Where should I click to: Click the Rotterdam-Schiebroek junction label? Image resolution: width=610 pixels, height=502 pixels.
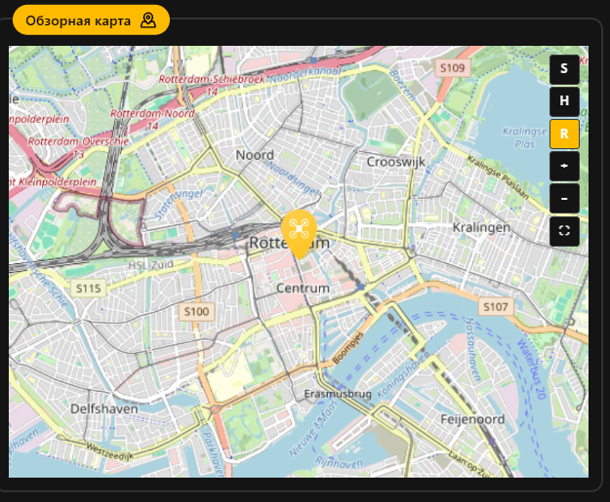[212, 85]
